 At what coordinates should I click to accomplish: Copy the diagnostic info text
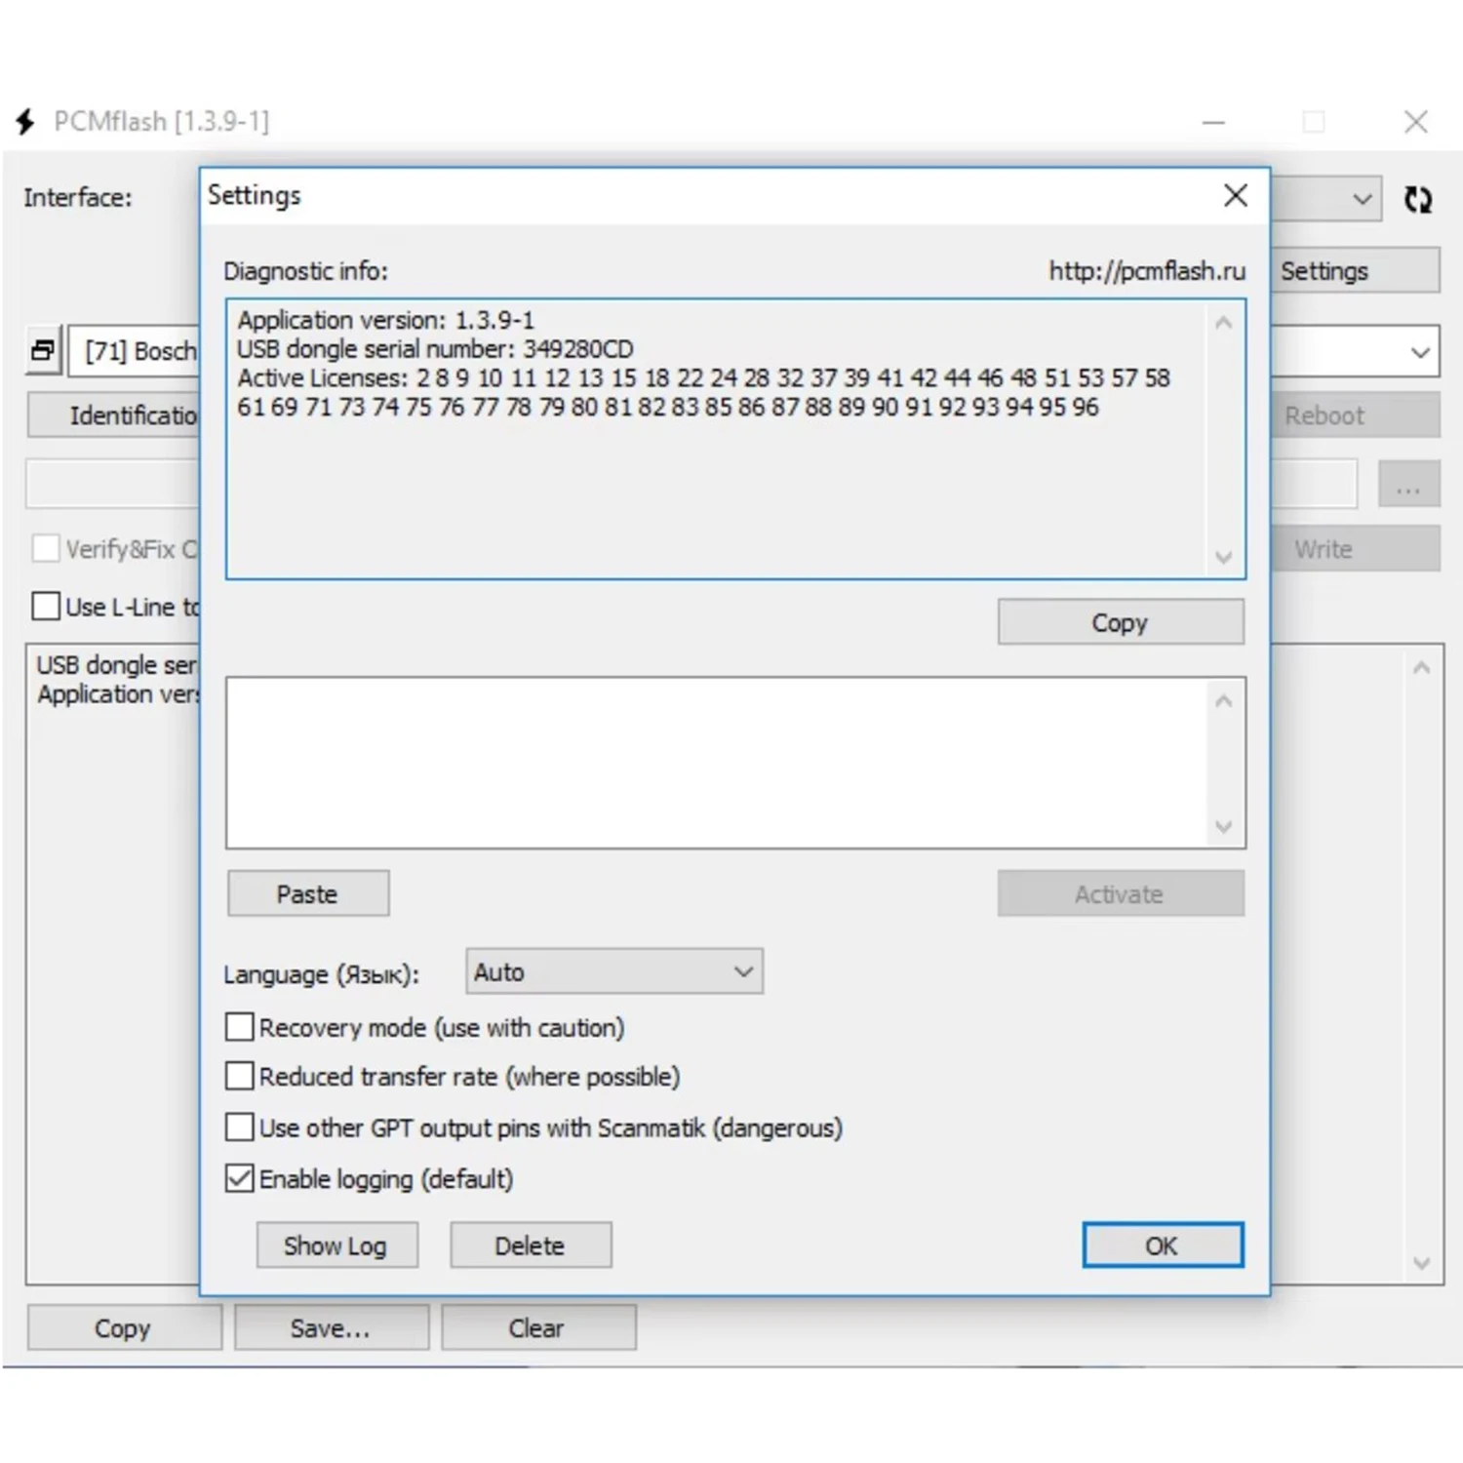[x=1119, y=621]
